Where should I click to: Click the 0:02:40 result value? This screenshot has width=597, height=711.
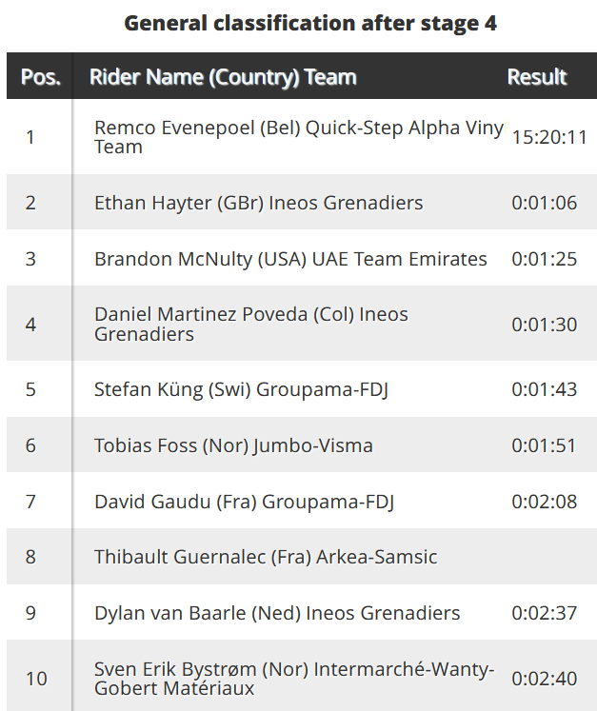(x=545, y=679)
